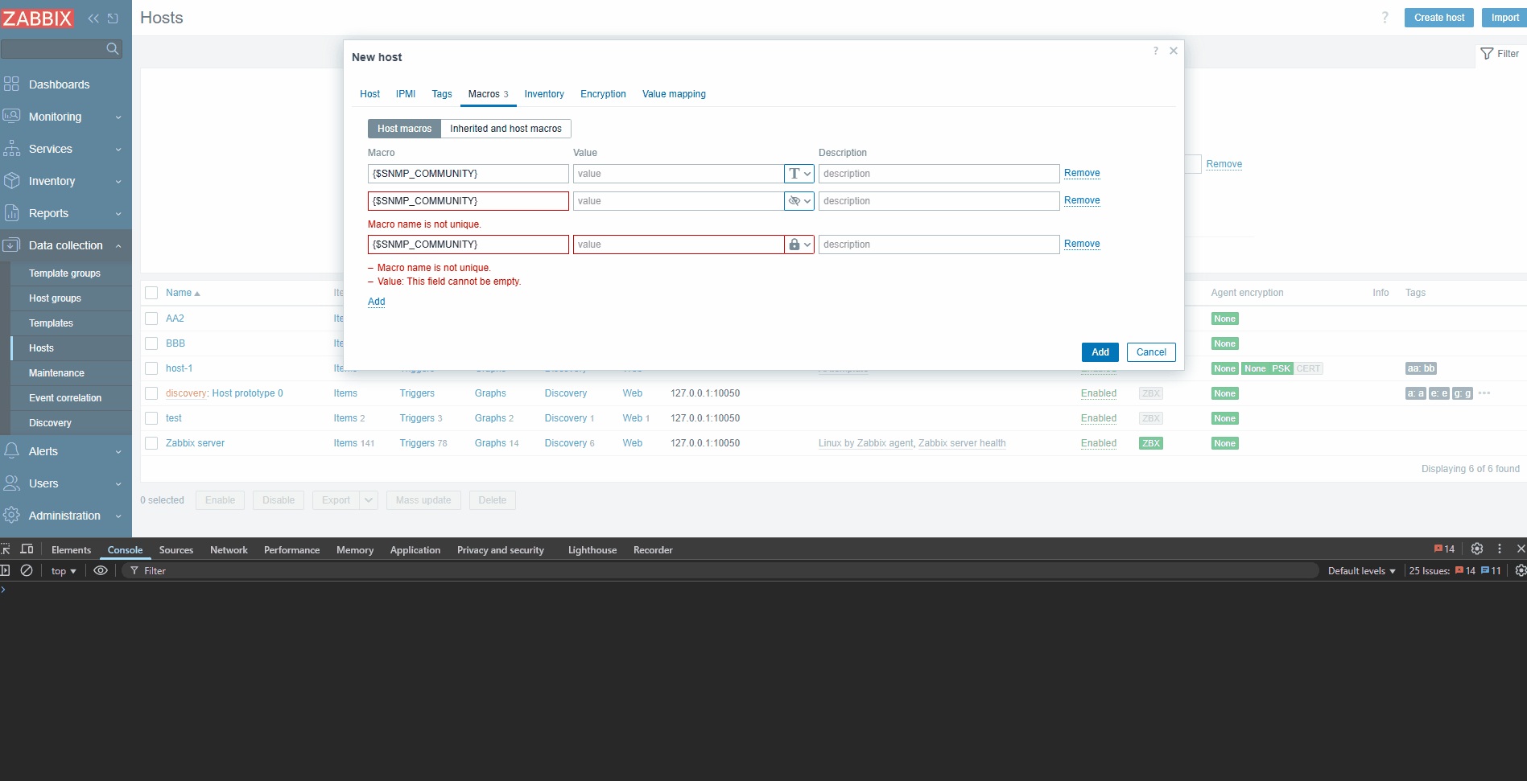Clear the console with the ban icon
Screen dimensions: 1527x781
(27, 570)
